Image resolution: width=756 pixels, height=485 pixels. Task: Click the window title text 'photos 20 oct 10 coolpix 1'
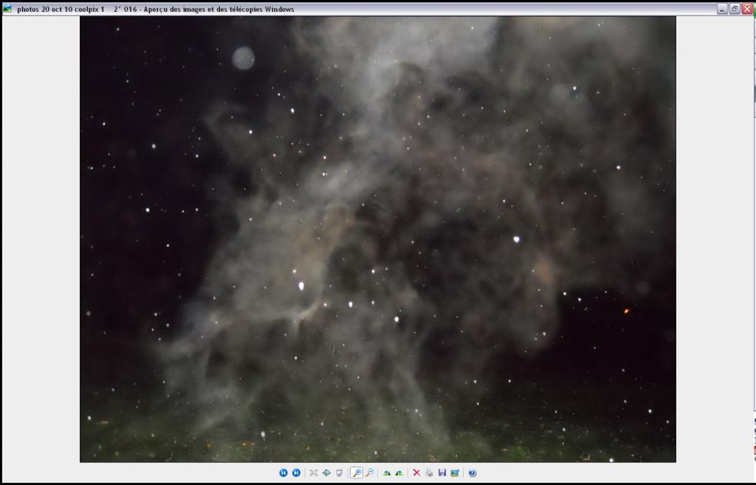pyautogui.click(x=61, y=9)
